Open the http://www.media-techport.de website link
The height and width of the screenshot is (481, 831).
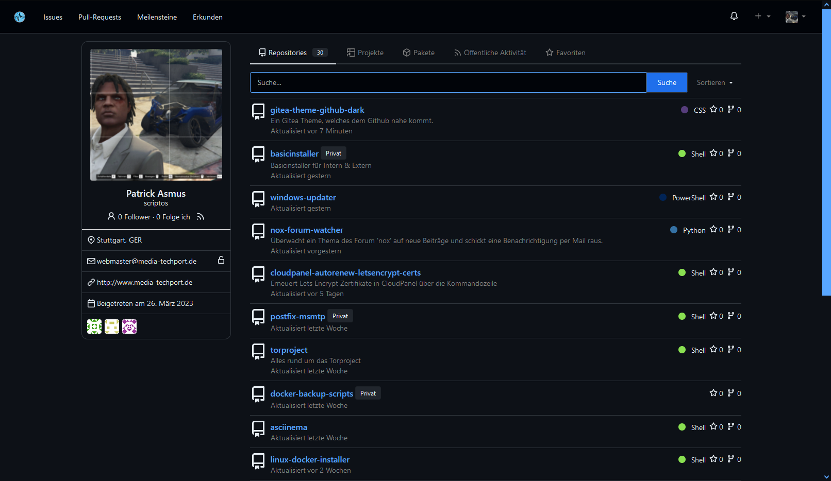tap(144, 282)
